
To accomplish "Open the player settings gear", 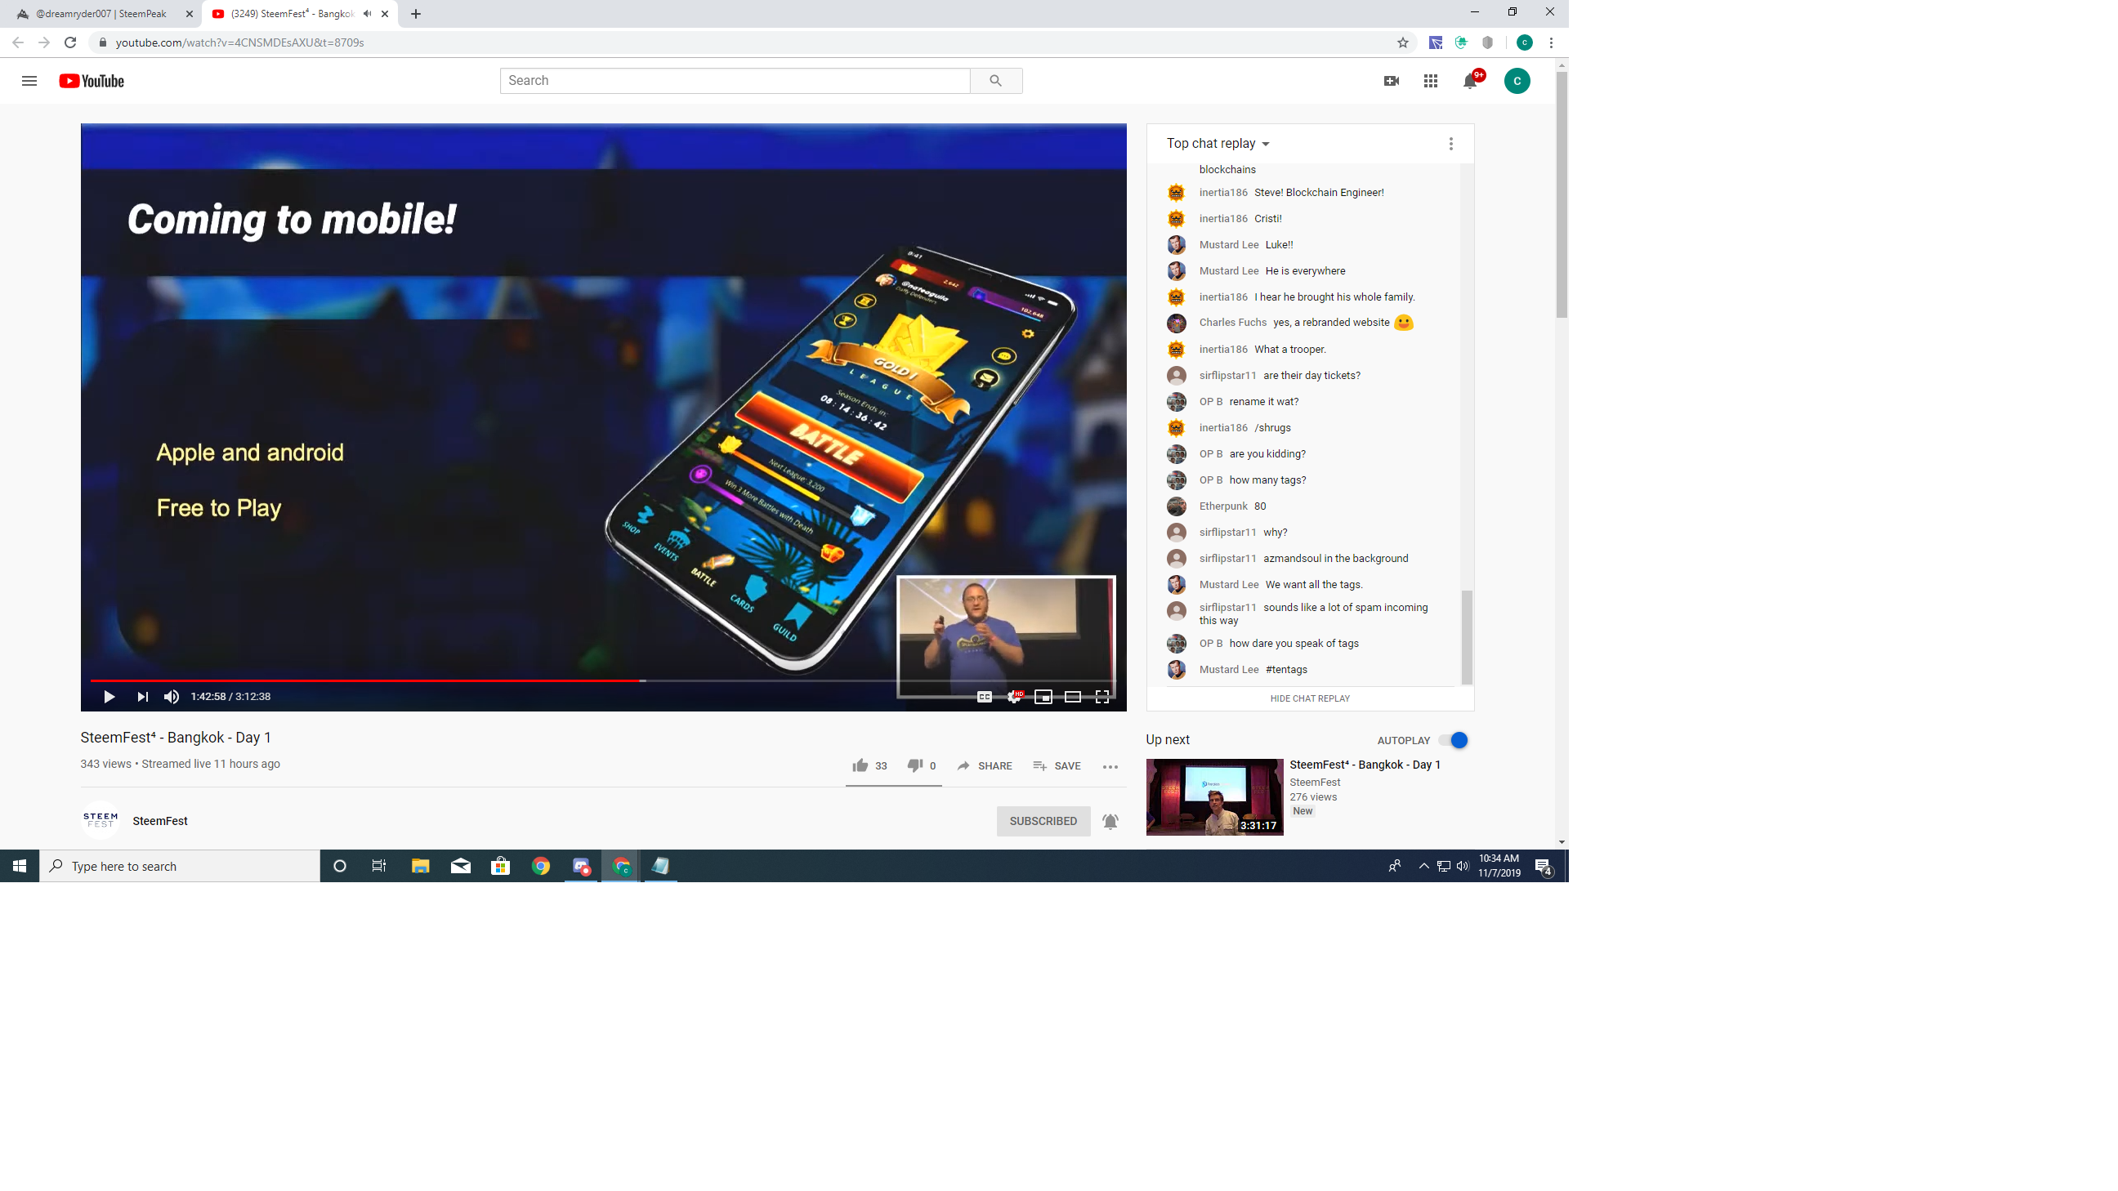I will point(1014,696).
